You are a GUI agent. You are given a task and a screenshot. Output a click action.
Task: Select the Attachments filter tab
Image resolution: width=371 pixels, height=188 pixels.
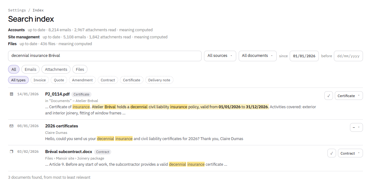pyautogui.click(x=56, y=69)
